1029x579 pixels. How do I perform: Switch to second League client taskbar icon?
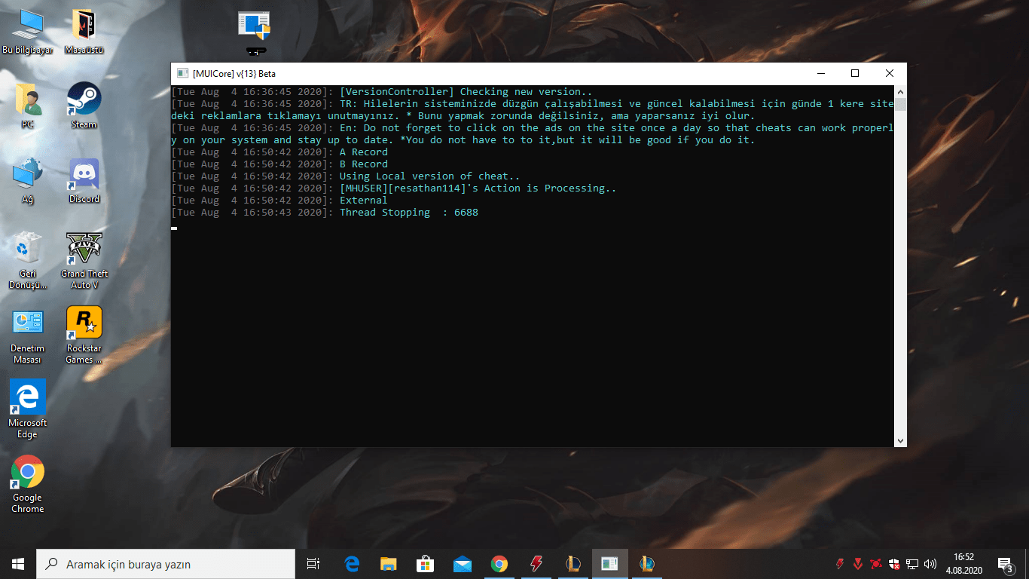pos(647,564)
